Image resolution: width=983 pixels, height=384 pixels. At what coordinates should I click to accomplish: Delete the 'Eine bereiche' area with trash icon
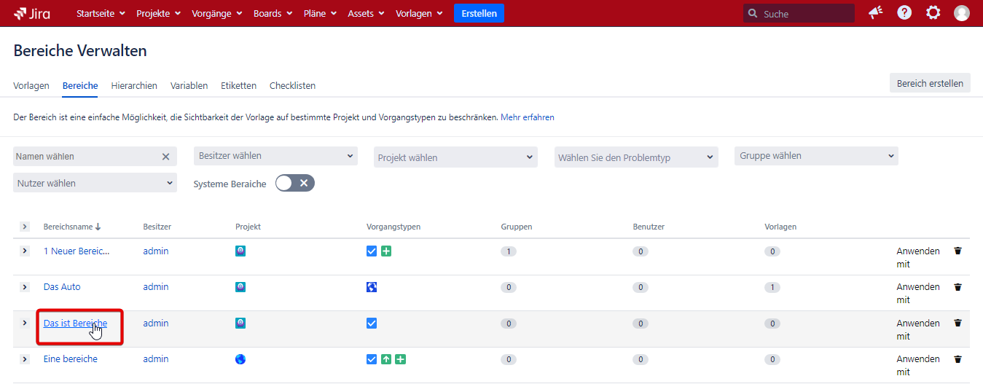(x=957, y=359)
